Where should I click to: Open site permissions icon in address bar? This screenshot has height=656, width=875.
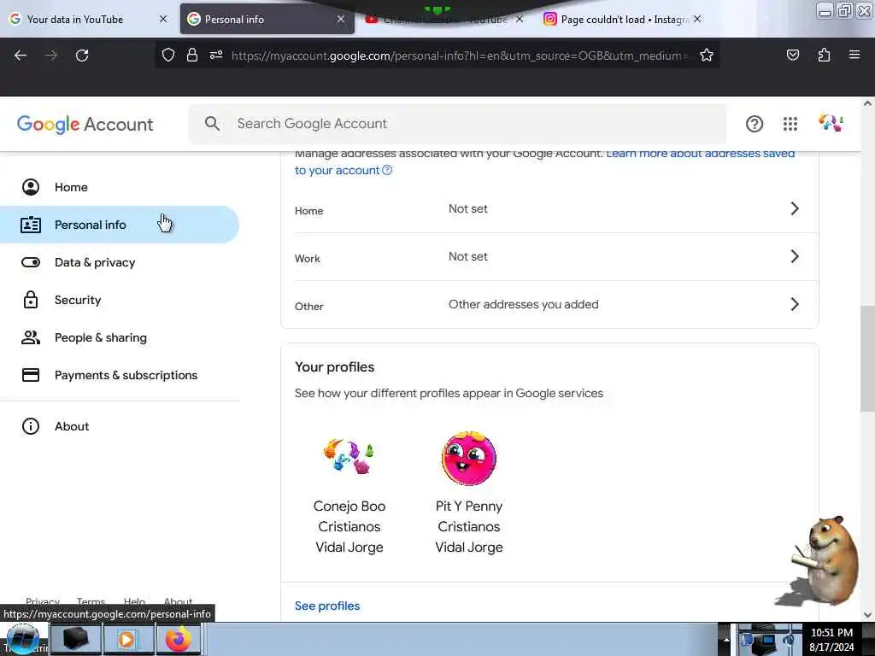216,55
